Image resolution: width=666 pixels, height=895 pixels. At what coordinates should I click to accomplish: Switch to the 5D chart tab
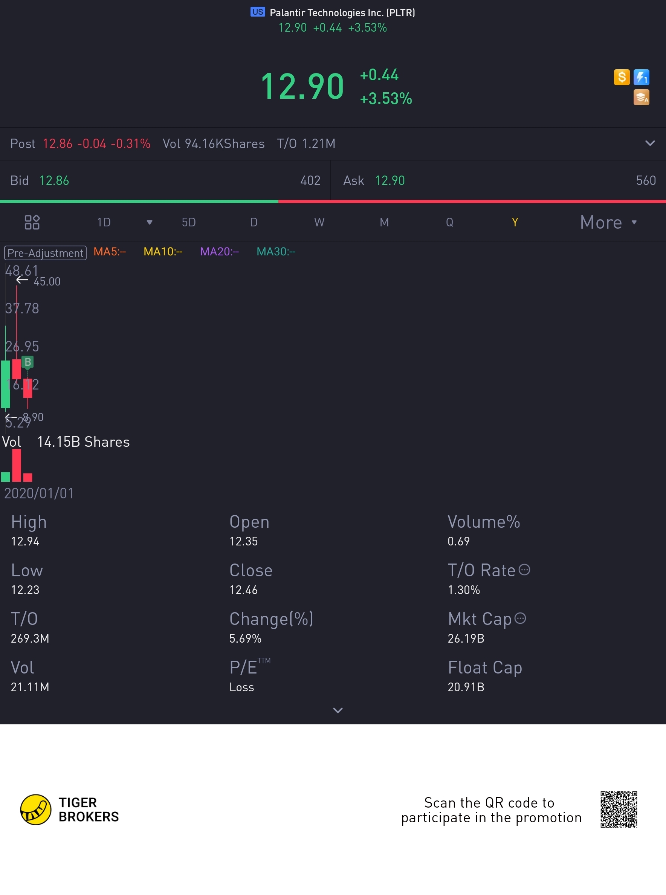point(189,222)
